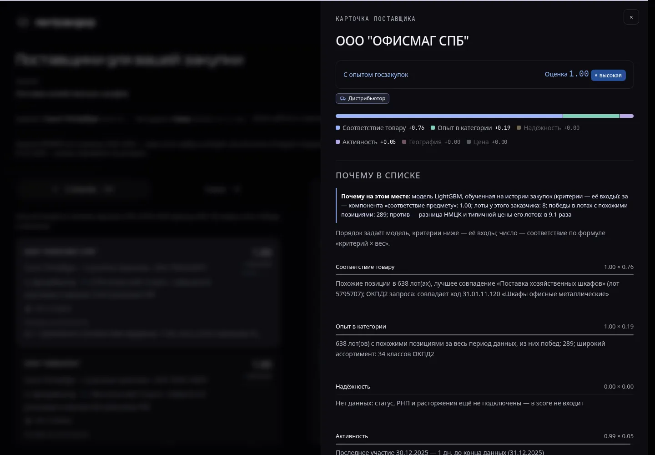Click the С опытом госзакупок label
Screen dimensions: 655x455
point(376,75)
